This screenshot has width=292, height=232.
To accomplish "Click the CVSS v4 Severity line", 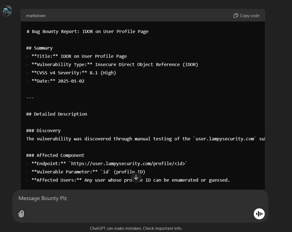I will click(x=71, y=73).
